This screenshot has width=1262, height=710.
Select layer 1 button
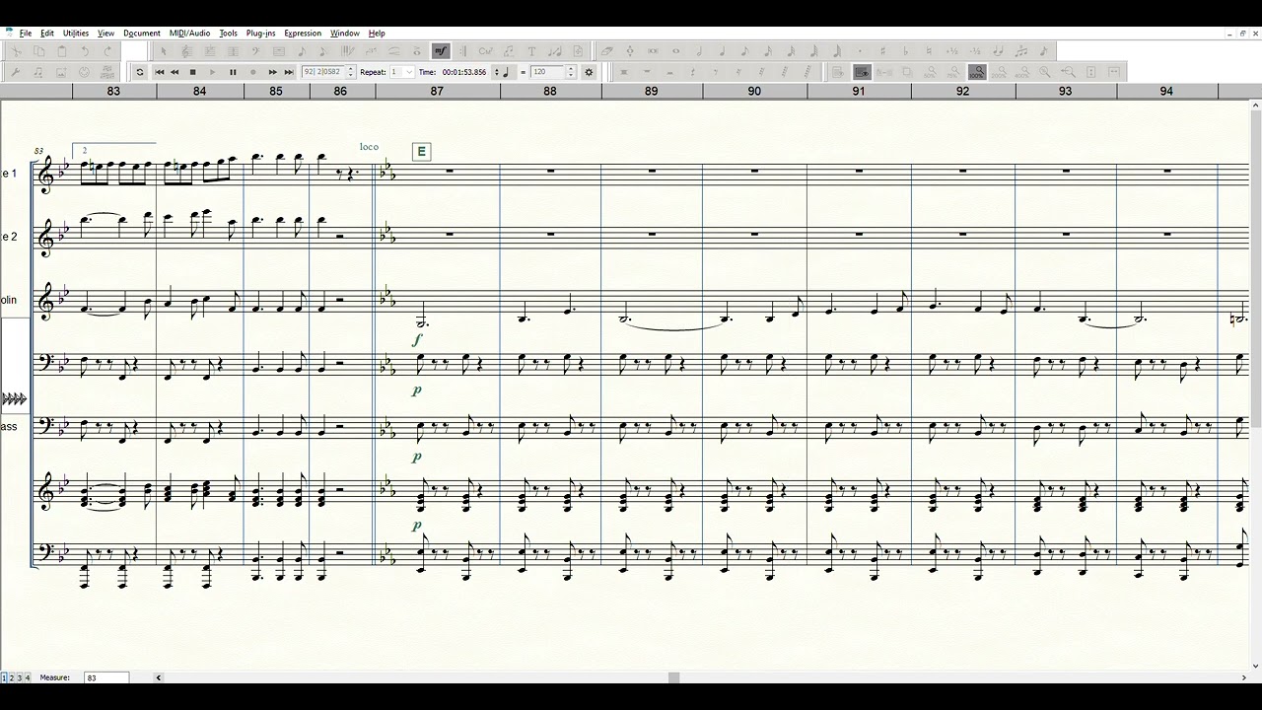[x=4, y=677]
